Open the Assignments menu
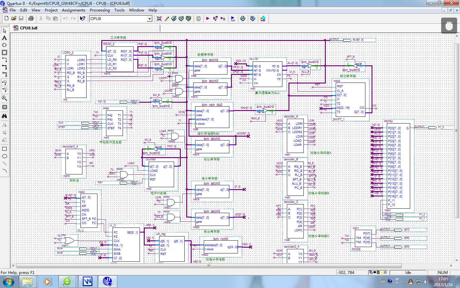 point(73,10)
